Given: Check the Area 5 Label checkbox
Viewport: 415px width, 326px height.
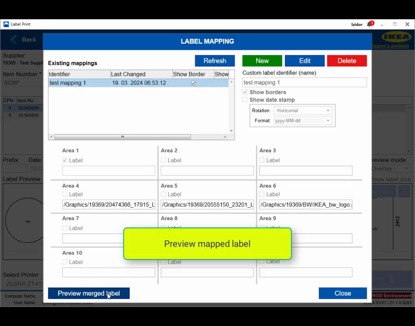Looking at the screenshot, I should 163,194.
